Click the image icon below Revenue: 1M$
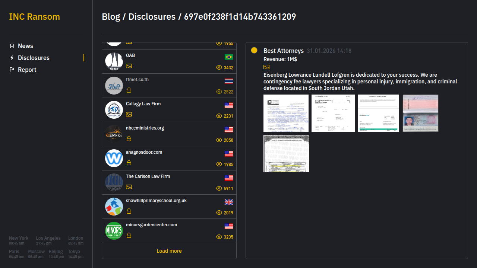477x268 pixels. (x=266, y=67)
